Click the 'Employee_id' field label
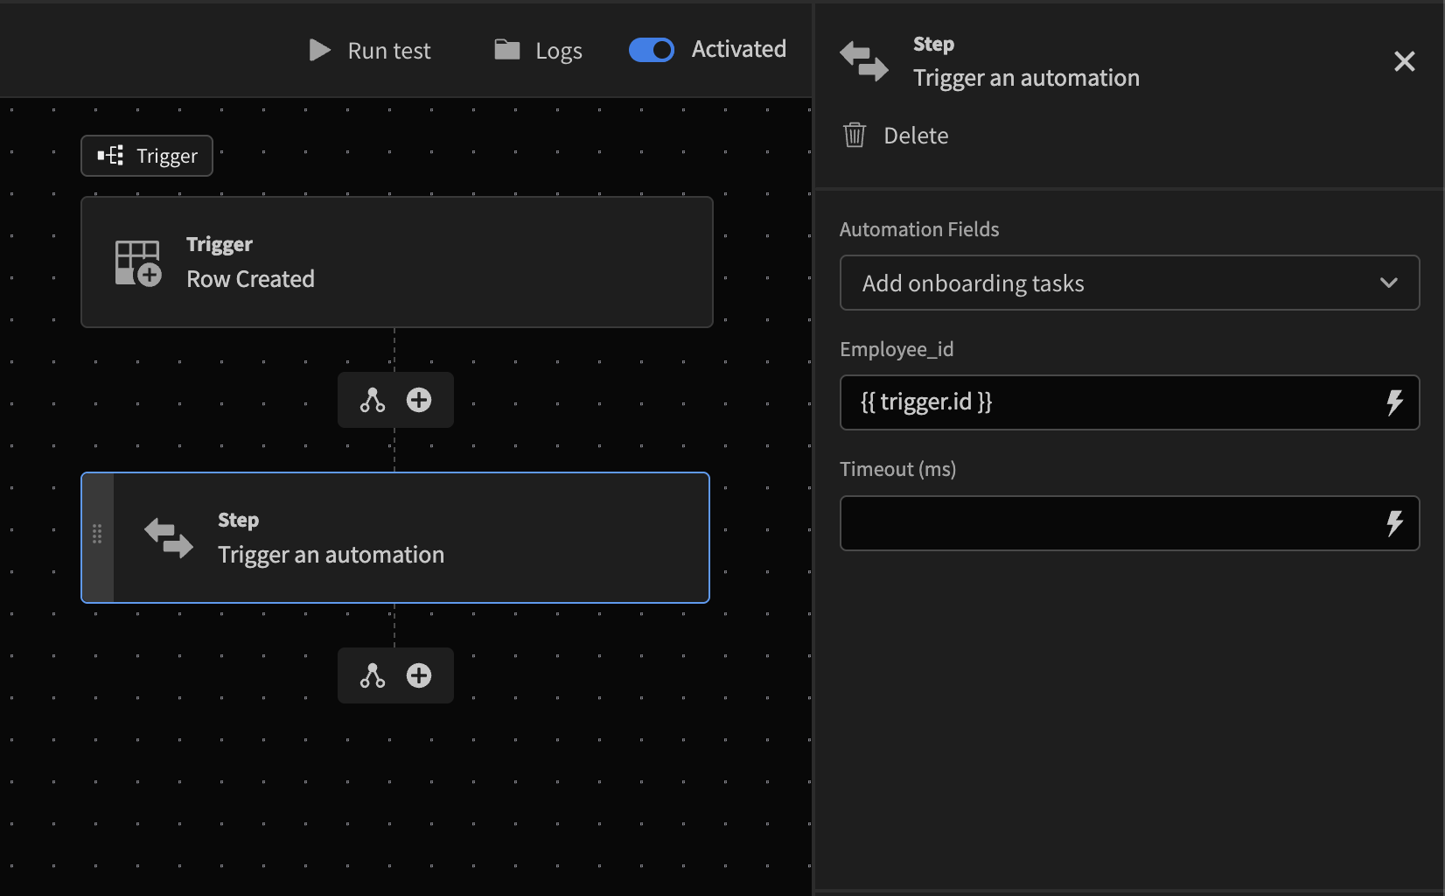The image size is (1445, 896). [897, 349]
